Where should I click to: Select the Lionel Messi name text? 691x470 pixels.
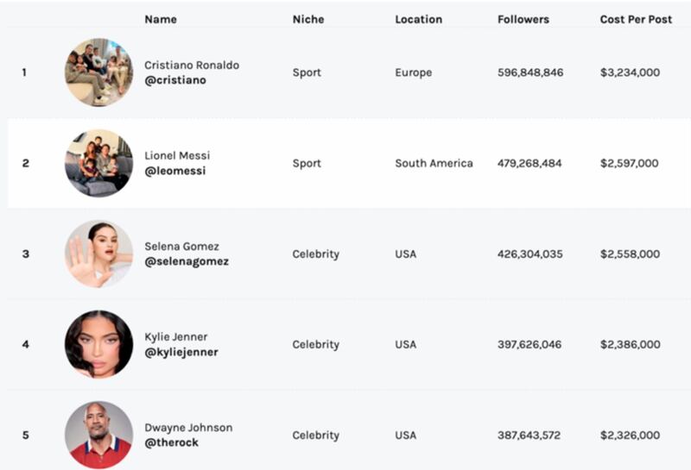tap(177, 155)
